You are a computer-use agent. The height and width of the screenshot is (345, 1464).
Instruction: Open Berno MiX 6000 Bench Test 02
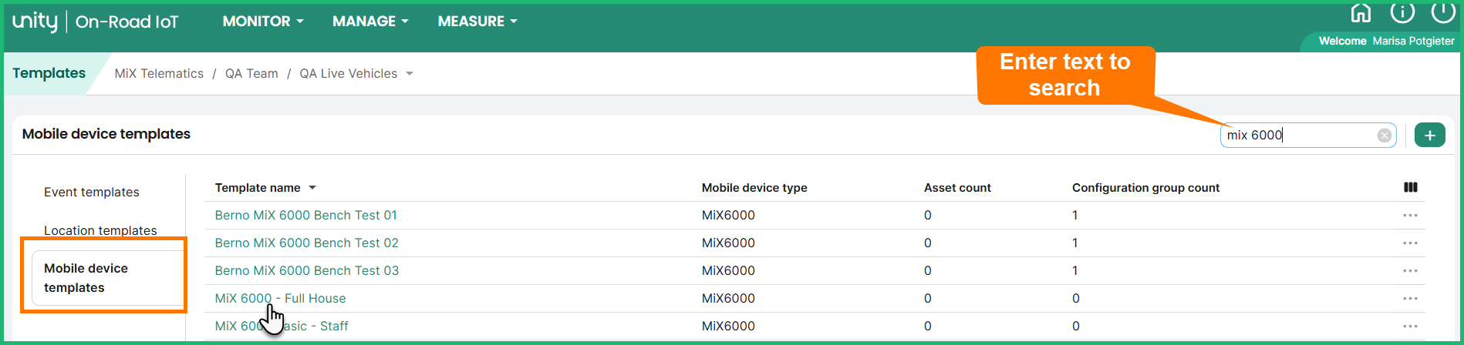[x=306, y=243]
